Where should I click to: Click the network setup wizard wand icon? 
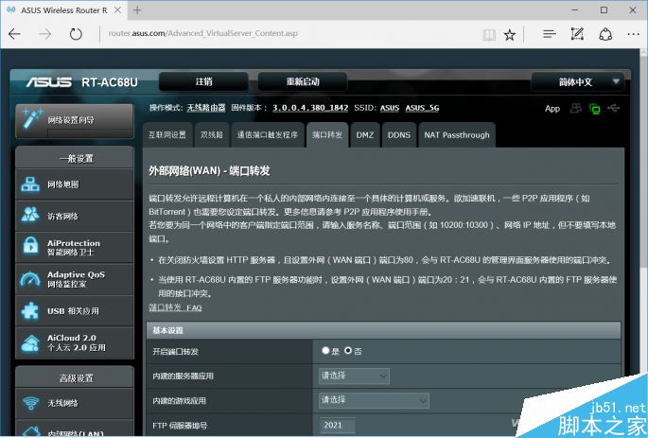[32, 119]
